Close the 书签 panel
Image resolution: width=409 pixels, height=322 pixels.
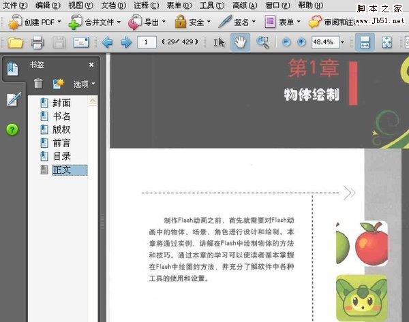coord(91,65)
